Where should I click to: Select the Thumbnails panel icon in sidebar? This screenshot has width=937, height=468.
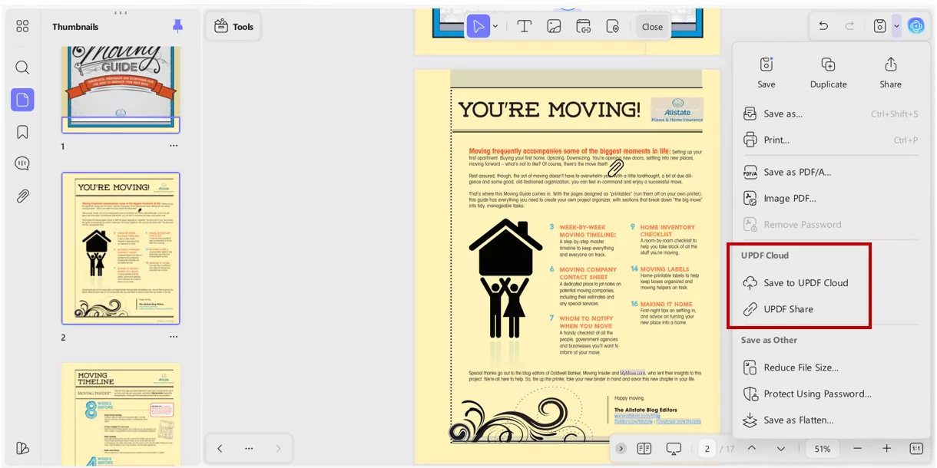[x=22, y=100]
